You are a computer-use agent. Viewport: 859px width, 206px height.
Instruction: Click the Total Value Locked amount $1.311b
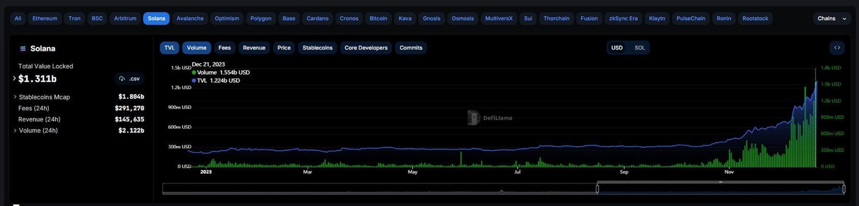pos(38,79)
